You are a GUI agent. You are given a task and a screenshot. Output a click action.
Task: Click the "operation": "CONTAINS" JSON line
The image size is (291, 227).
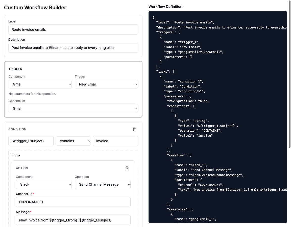pyautogui.click(x=200, y=130)
